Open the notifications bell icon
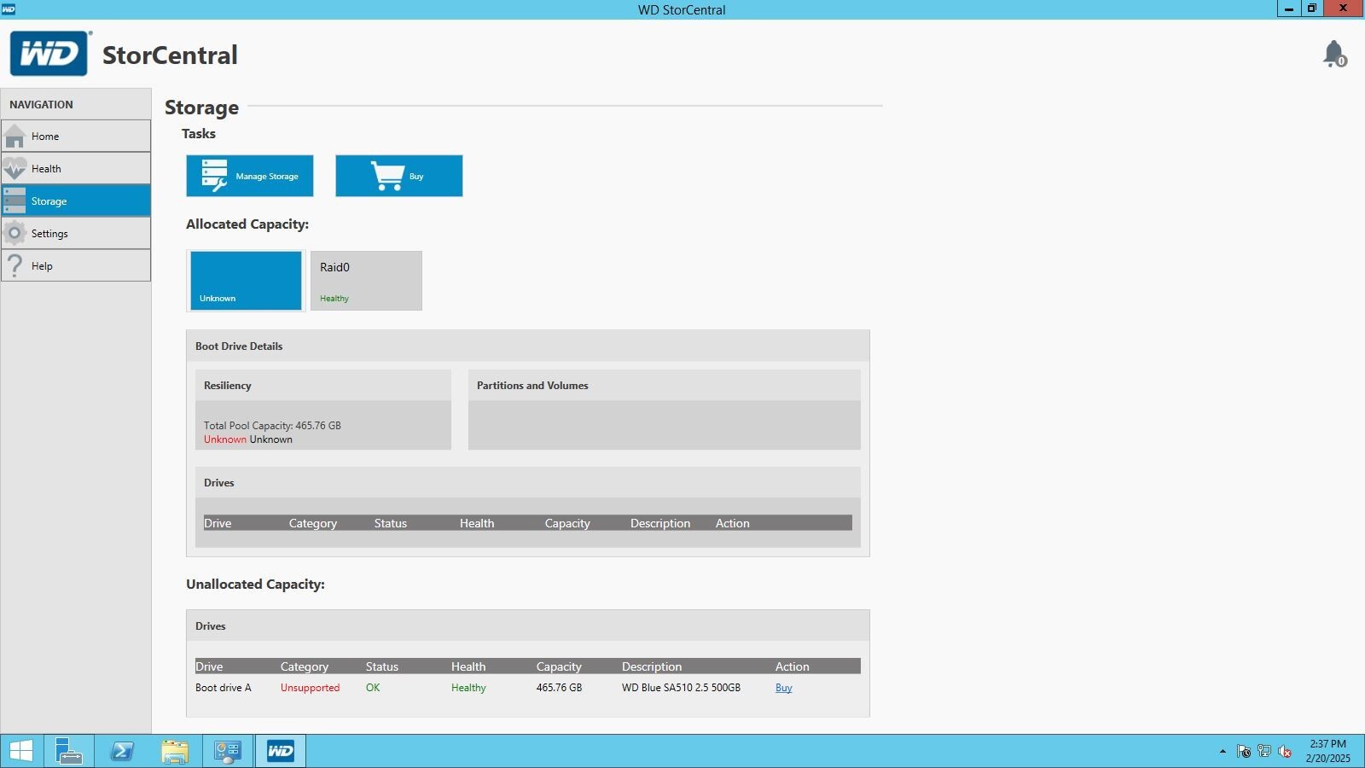Image resolution: width=1365 pixels, height=768 pixels. click(x=1334, y=54)
